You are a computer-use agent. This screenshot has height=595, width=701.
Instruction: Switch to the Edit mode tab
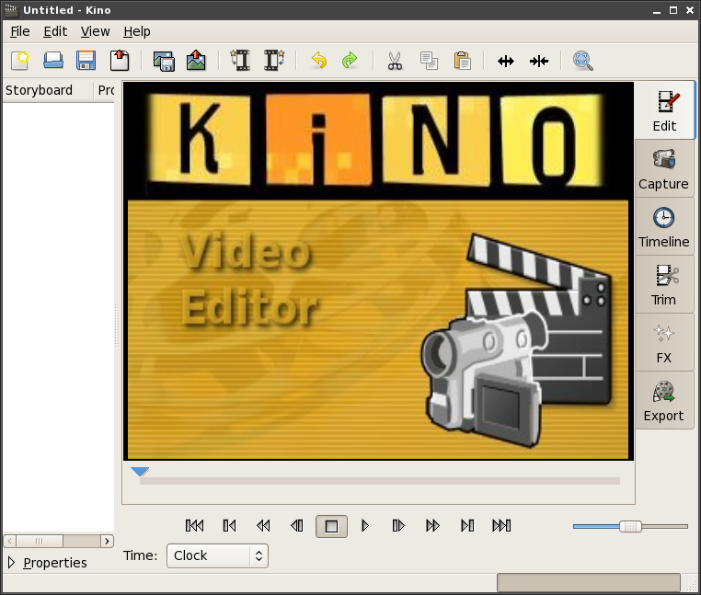pyautogui.click(x=664, y=111)
